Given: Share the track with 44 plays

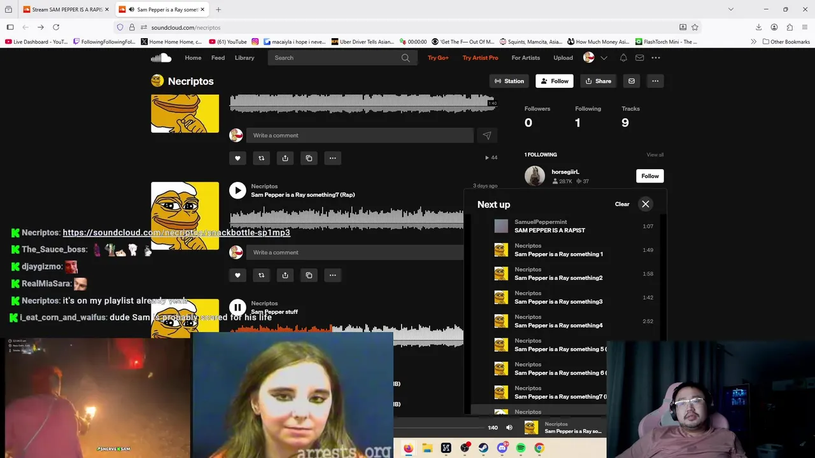Looking at the screenshot, I should [285, 158].
